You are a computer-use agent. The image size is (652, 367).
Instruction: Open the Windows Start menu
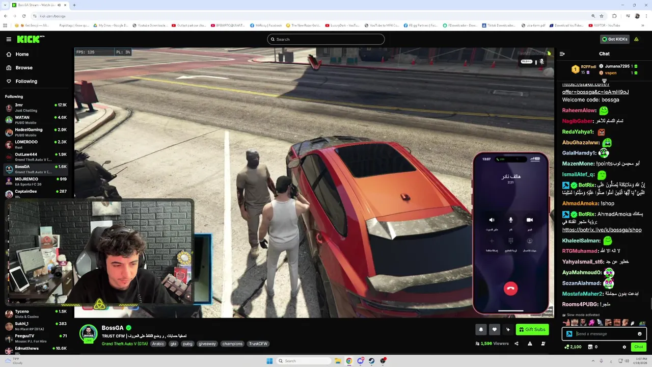(269, 361)
